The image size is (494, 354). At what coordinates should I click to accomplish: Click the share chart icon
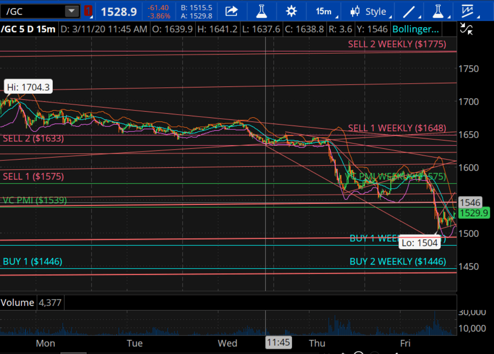coord(232,11)
